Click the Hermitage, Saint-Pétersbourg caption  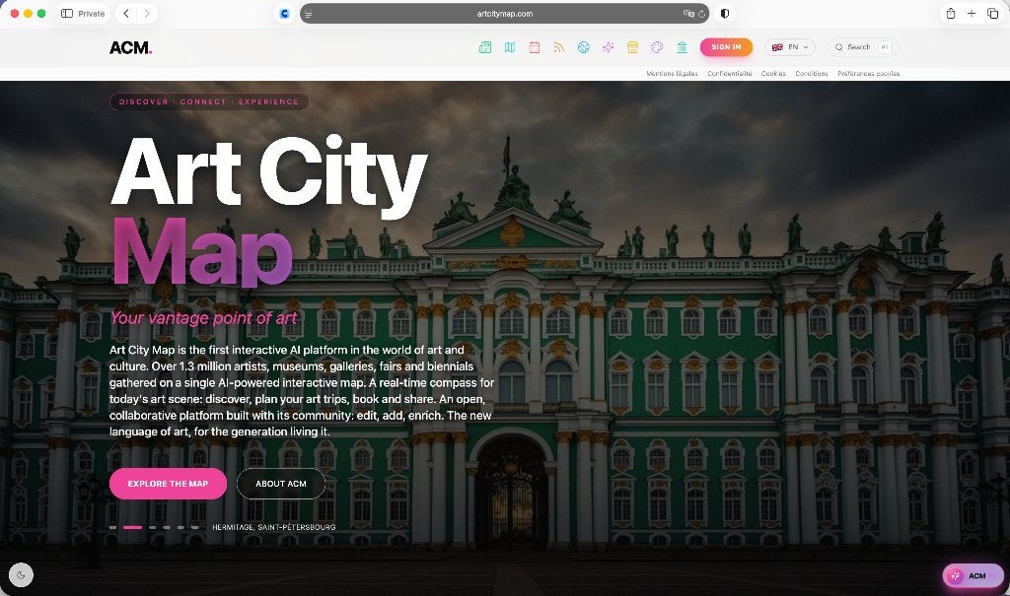tap(274, 527)
